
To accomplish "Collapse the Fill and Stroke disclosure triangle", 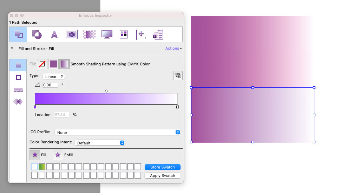I will pos(12,48).
